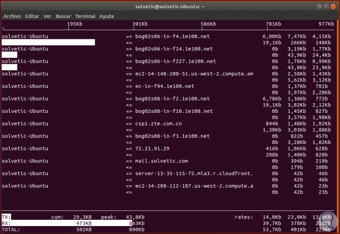Click TX rate 14,0Kb
This screenshot has height=234, width=340.
click(272, 217)
